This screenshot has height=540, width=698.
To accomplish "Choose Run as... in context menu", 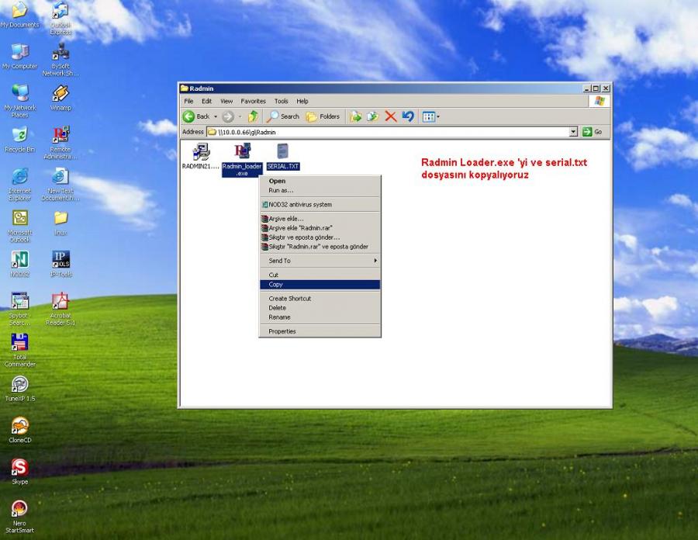I will coord(320,191).
